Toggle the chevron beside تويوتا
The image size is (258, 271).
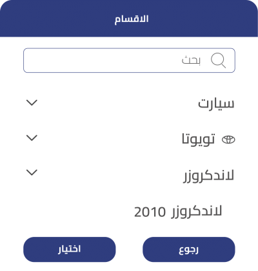click(32, 138)
